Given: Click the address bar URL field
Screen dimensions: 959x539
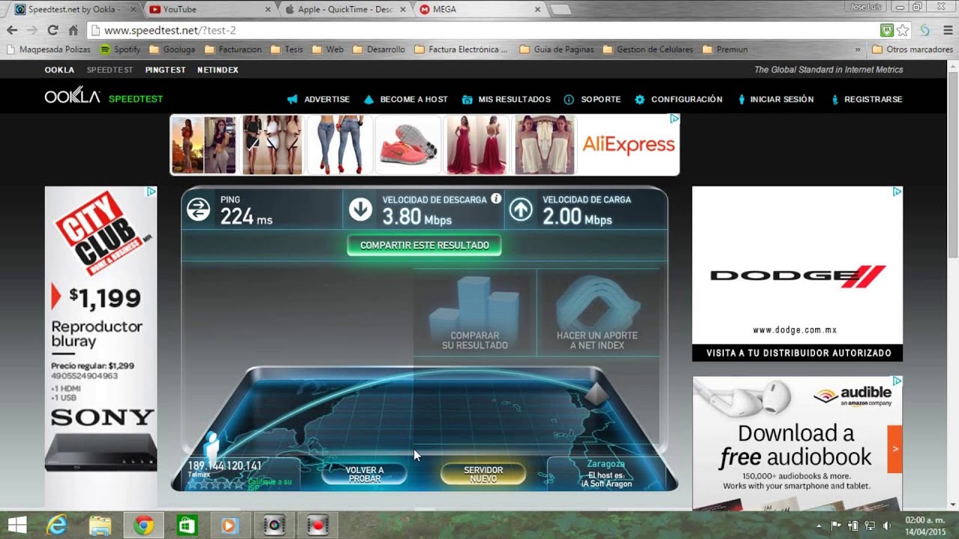Looking at the screenshot, I should (482, 31).
